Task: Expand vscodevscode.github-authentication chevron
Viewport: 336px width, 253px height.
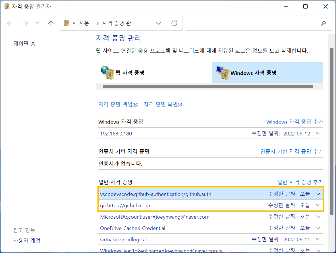Action: [318, 194]
